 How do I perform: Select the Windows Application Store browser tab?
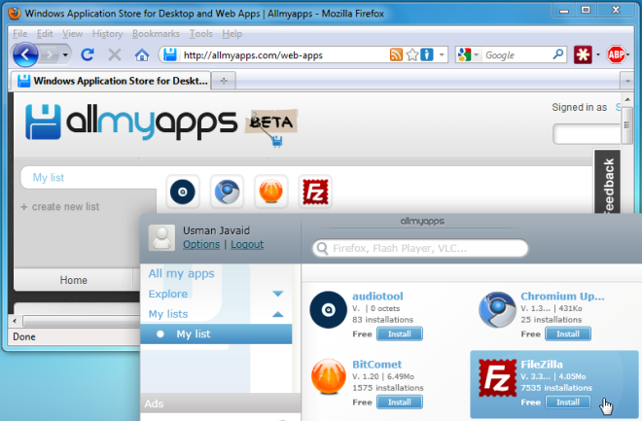click(111, 81)
